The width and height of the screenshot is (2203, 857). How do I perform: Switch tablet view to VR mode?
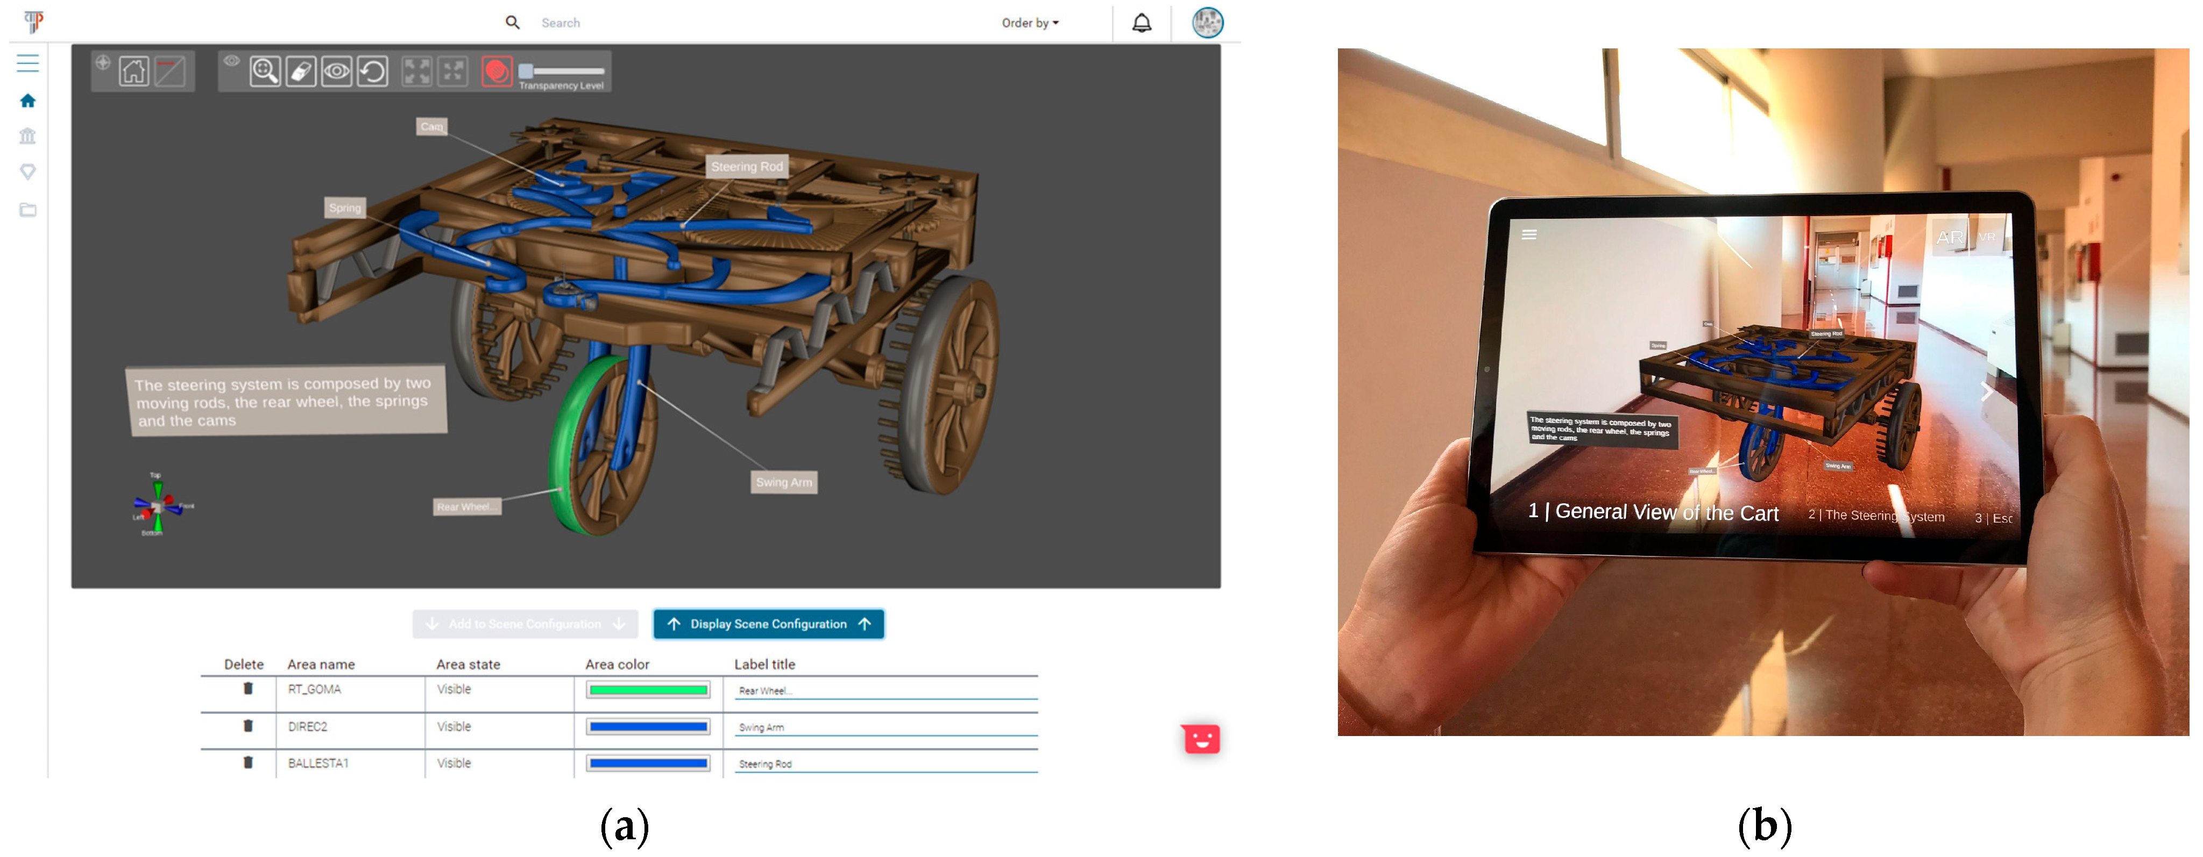1987,238
